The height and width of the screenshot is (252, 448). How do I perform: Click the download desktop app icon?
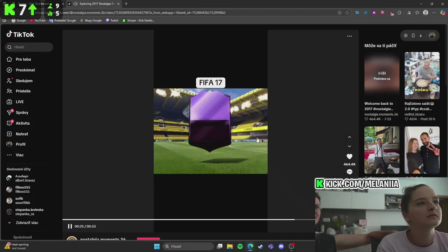[420, 35]
